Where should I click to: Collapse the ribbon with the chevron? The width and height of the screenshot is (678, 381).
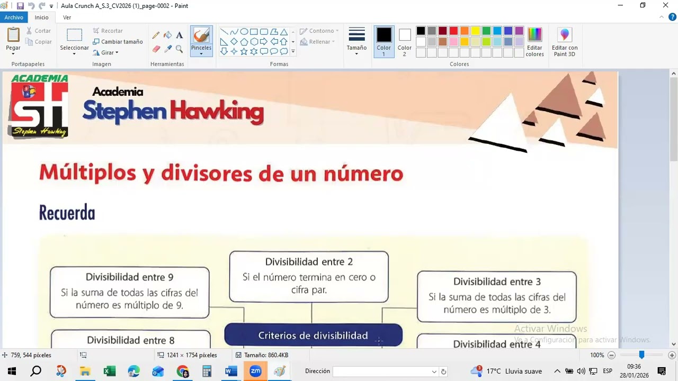click(661, 17)
